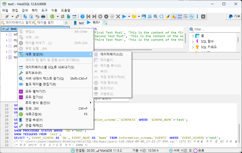This screenshot has width=242, height=153.
Task: Select 새로고침(X) in context menu
Action: (56, 114)
